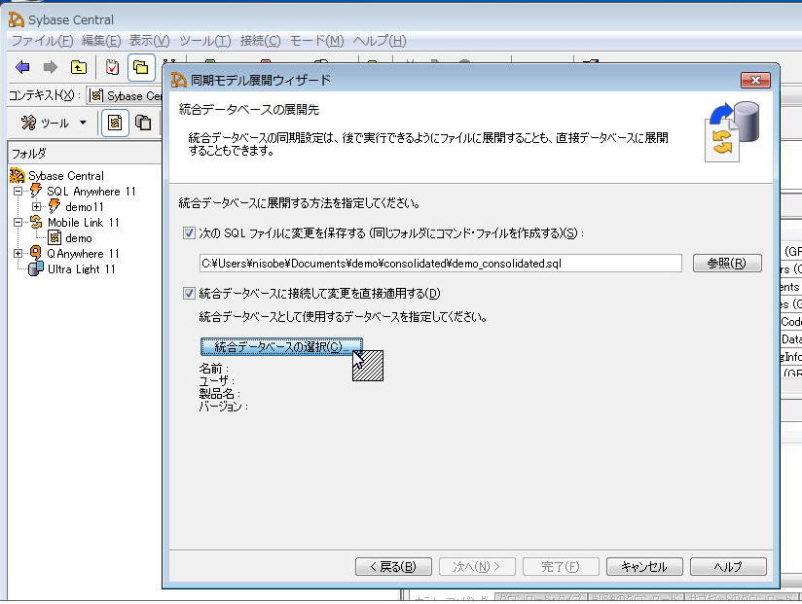This screenshot has height=604, width=802.
Task: Select the demo model under Mobile Link 11
Action: pos(78,237)
